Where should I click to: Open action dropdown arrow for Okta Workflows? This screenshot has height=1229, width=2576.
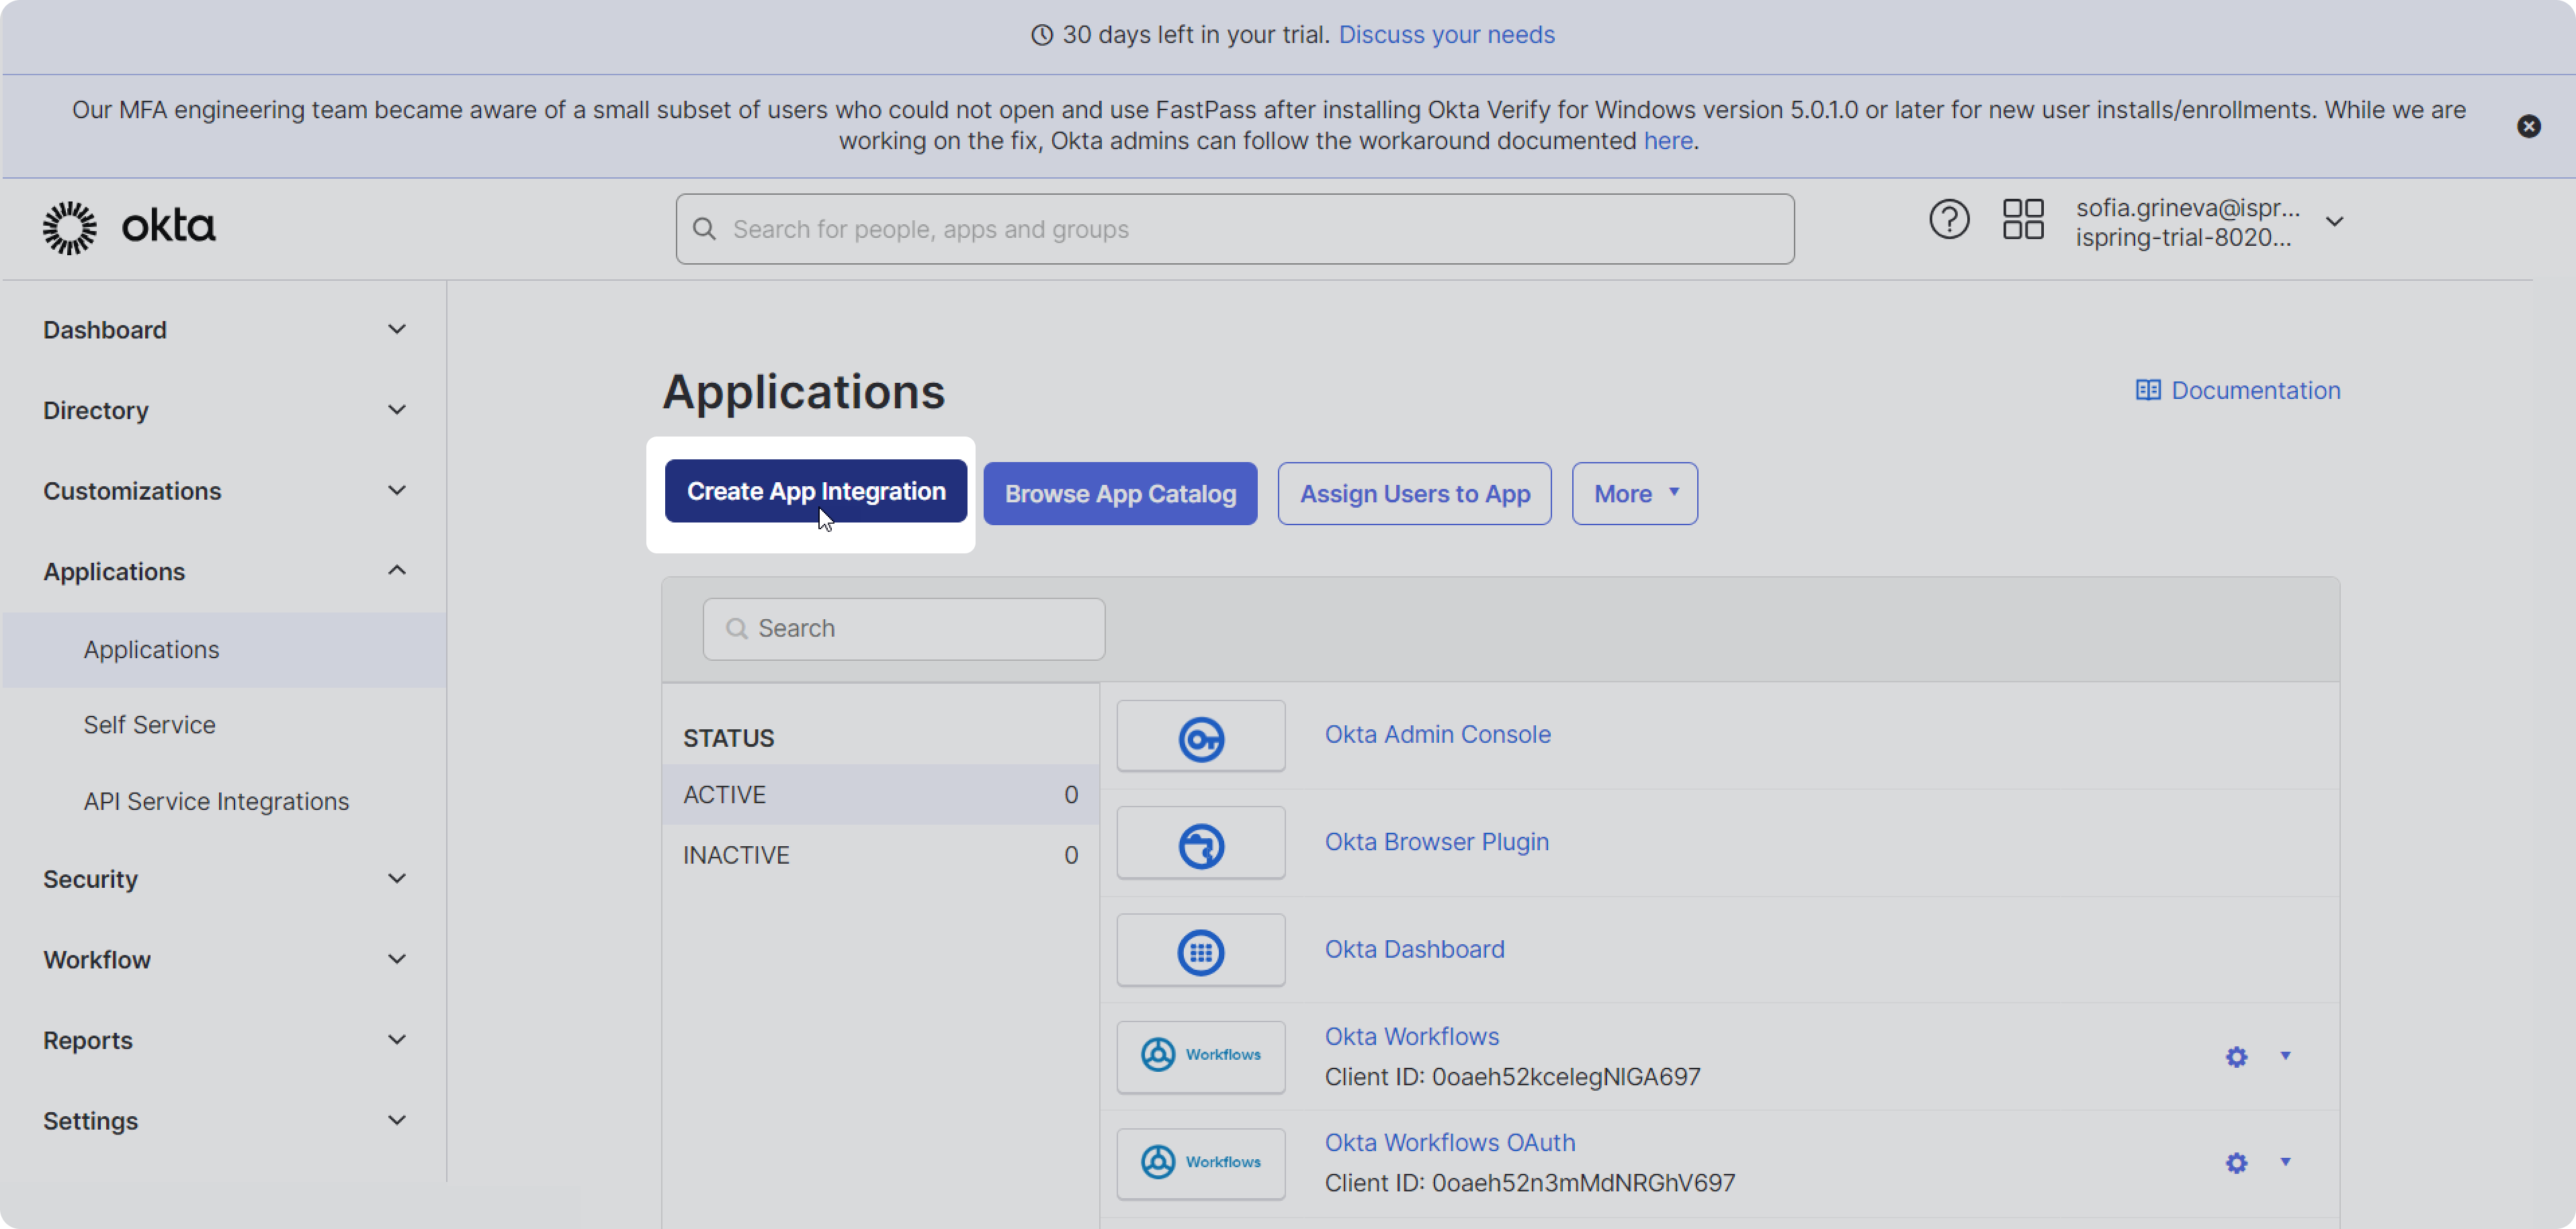tap(2285, 1056)
